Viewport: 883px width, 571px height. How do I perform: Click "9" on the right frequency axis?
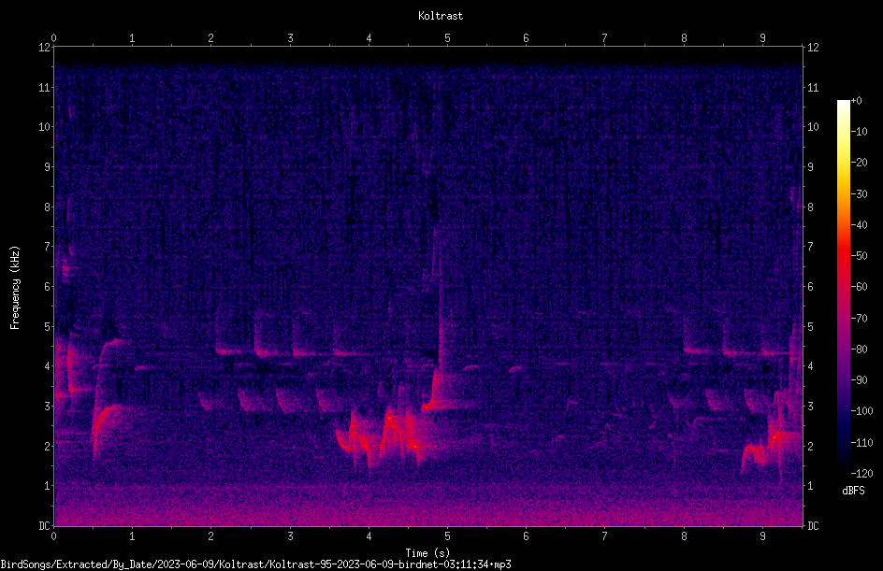[x=810, y=167]
